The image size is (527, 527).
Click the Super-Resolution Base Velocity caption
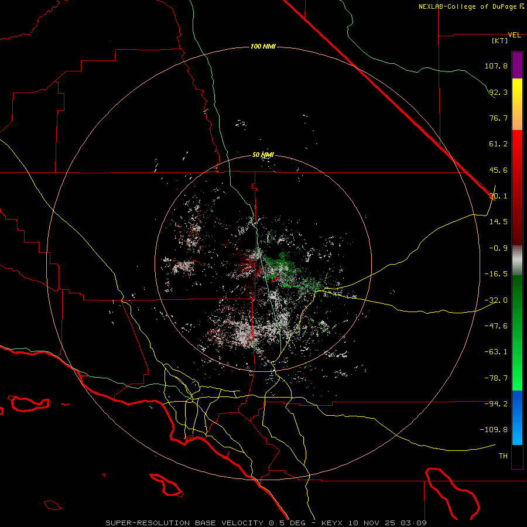[x=266, y=523]
